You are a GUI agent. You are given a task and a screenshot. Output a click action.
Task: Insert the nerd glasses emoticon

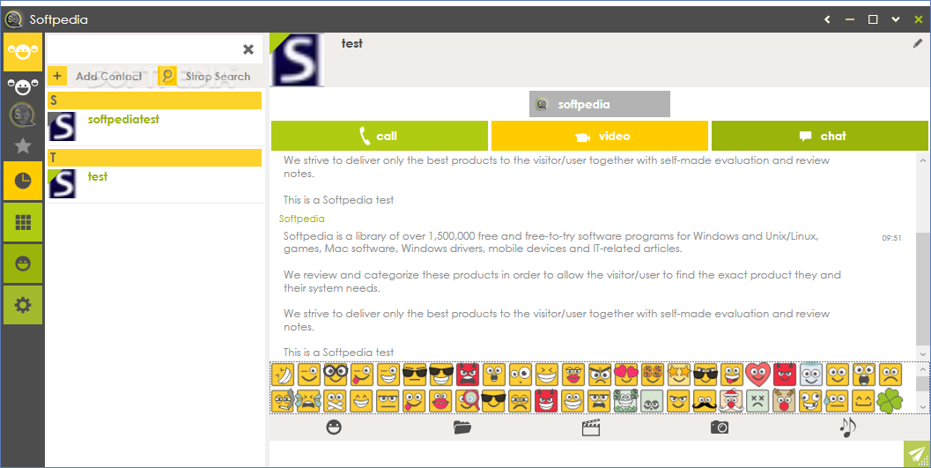pyautogui.click(x=336, y=375)
